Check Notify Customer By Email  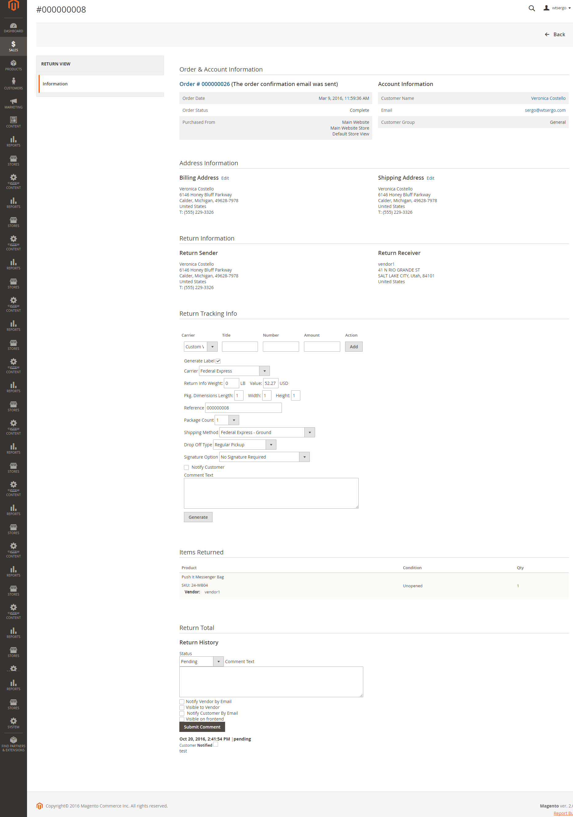[182, 713]
